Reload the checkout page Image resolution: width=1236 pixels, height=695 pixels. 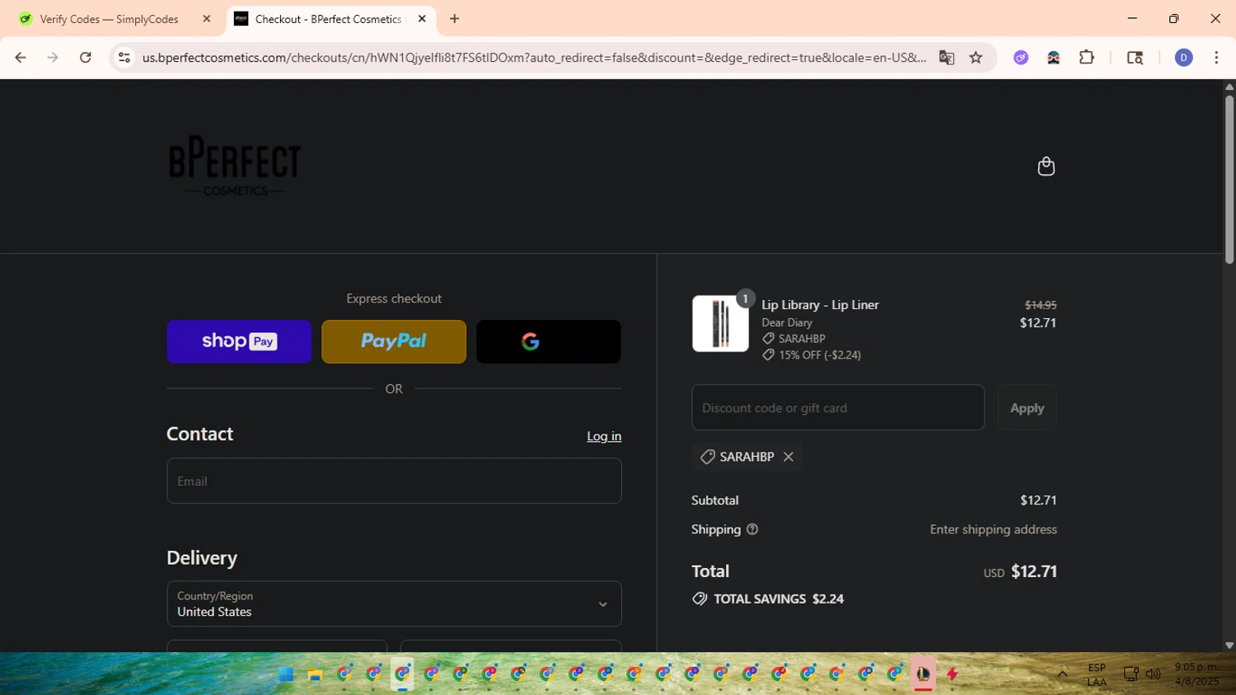click(x=86, y=58)
